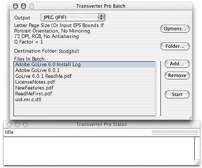Click the Status window log scrollbar

pos(197,148)
